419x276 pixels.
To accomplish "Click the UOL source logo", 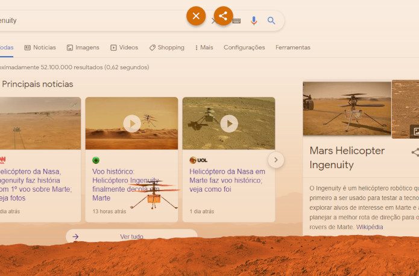I will (198, 160).
